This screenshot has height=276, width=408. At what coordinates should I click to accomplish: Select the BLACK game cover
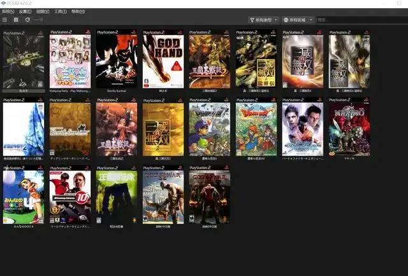pos(24,60)
